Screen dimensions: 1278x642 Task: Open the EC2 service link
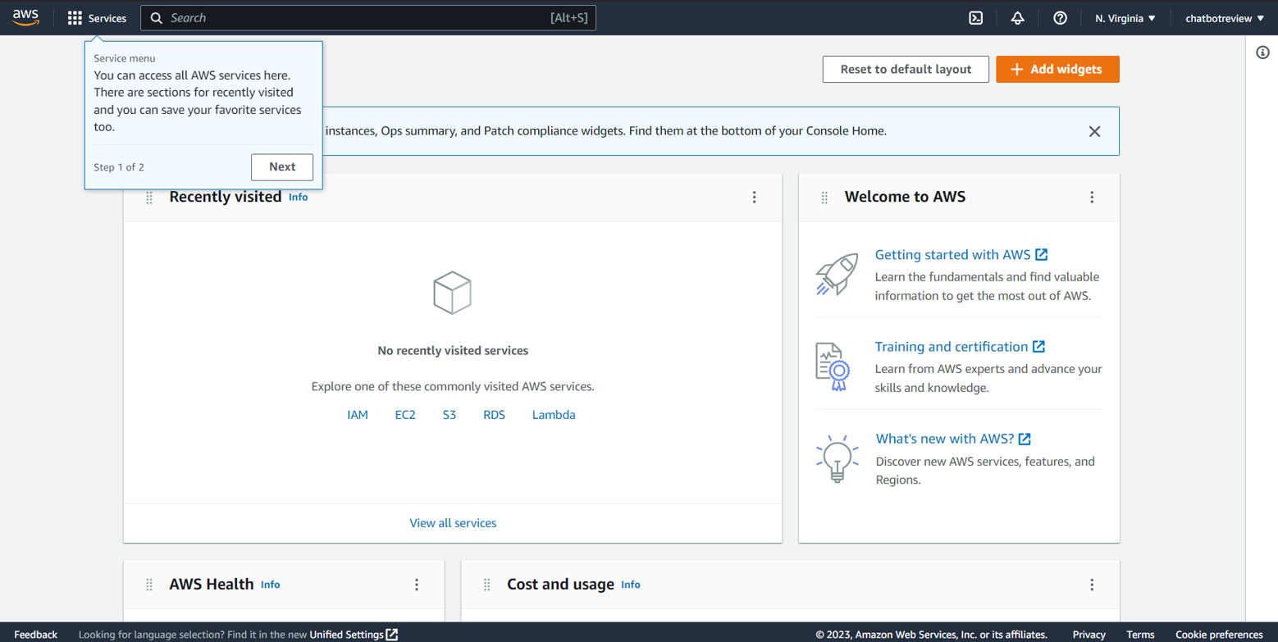[x=405, y=415]
